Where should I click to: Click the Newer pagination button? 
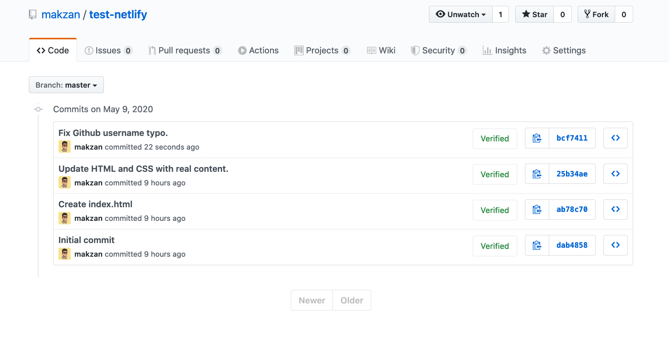coord(312,300)
